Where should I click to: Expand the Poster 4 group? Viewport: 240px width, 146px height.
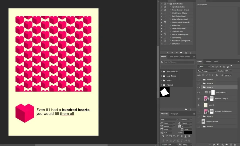(202, 83)
